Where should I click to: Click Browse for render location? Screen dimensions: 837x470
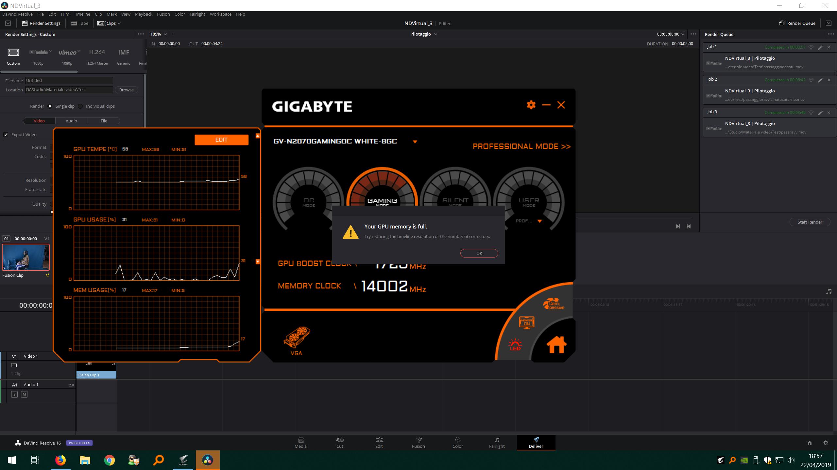pos(127,90)
